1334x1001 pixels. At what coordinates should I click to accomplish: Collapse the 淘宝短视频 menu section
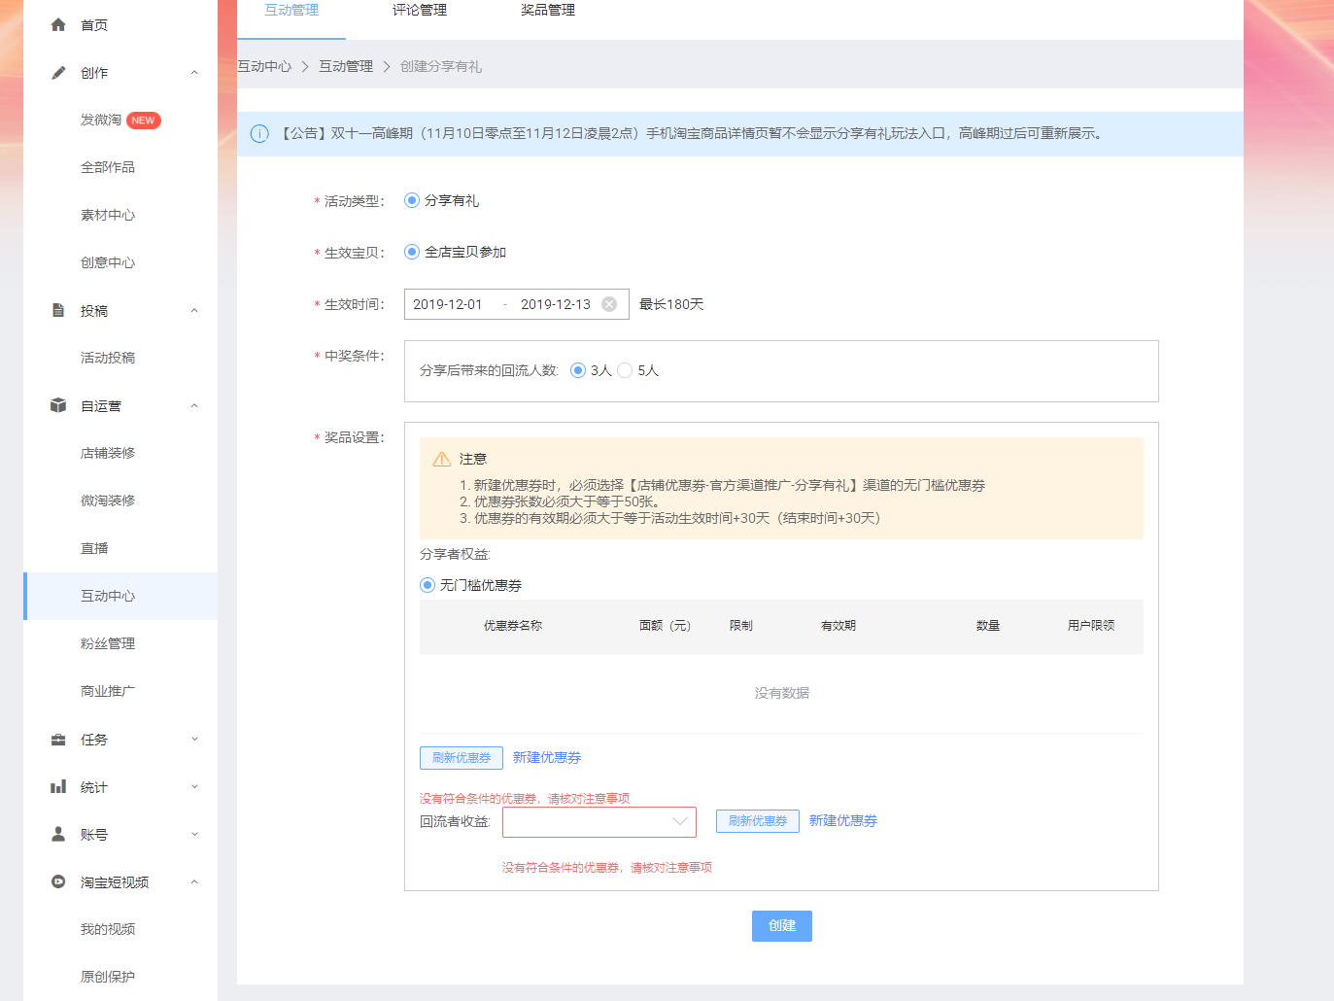194,882
